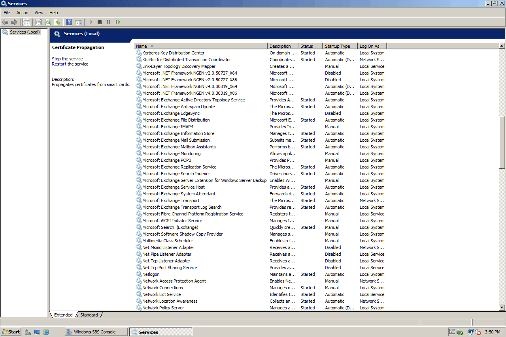
Task: Click the Services taskbar button
Action: [x=161, y=332]
